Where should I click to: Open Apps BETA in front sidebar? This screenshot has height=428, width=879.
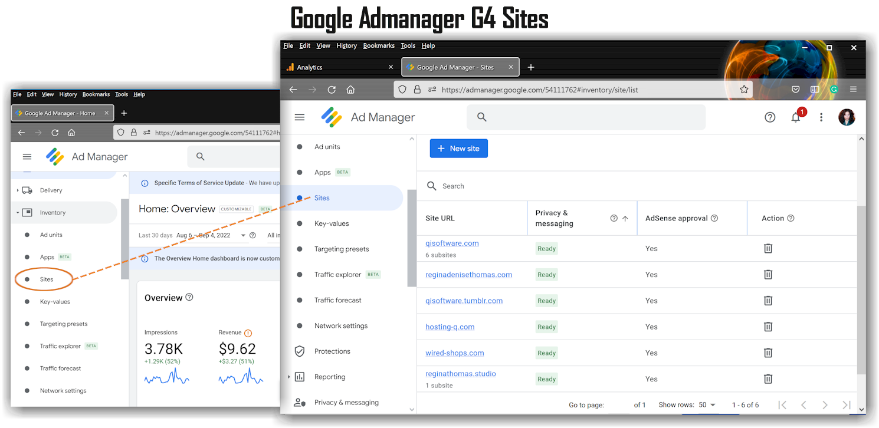(332, 172)
